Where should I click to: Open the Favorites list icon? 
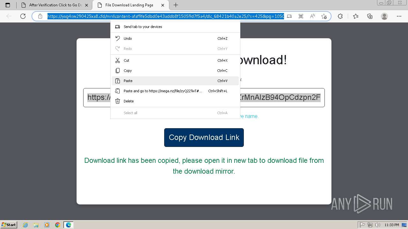tap(356, 16)
